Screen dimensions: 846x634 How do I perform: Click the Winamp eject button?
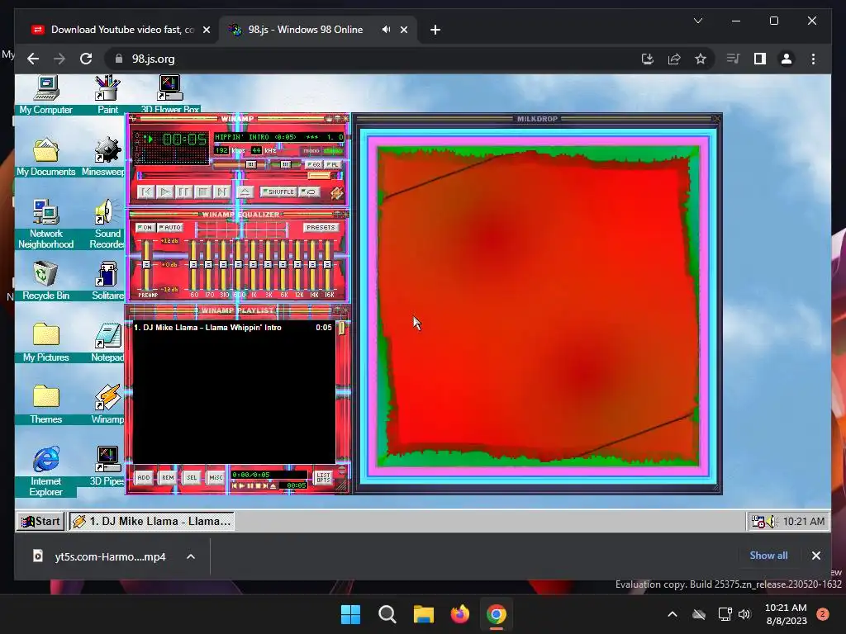[x=245, y=192]
